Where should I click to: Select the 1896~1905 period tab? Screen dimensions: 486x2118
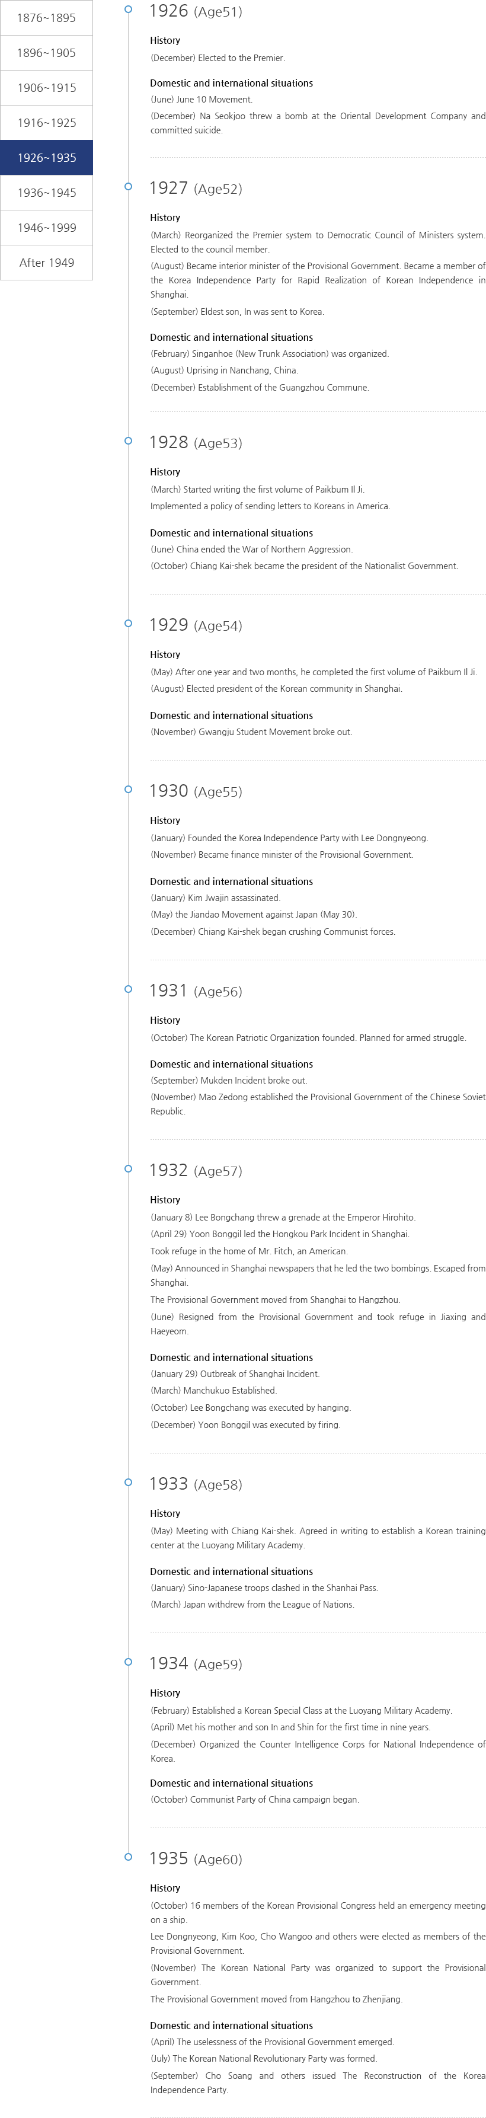[46, 53]
